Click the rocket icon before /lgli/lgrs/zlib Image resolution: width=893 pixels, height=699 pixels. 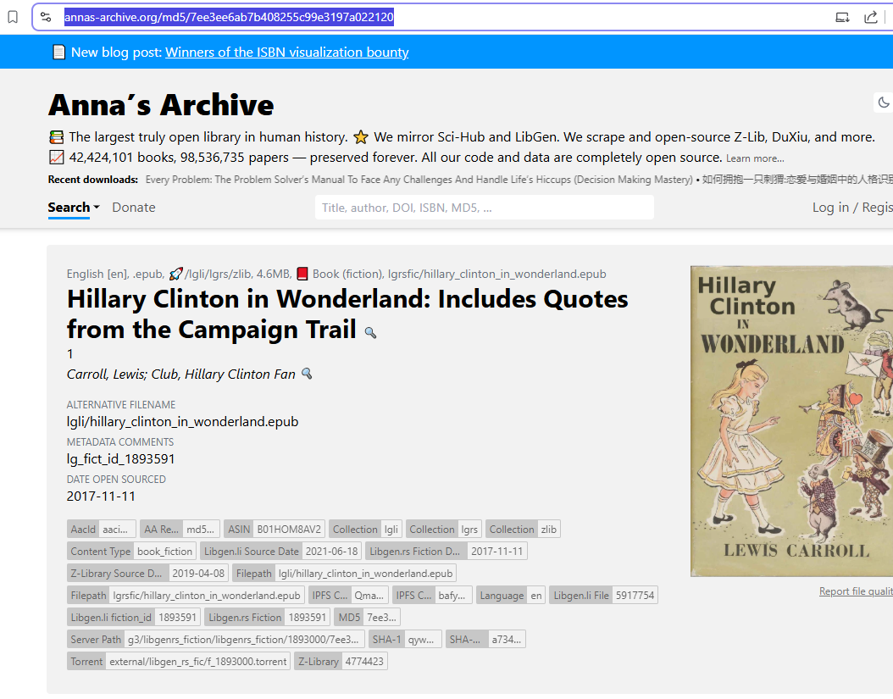point(175,274)
